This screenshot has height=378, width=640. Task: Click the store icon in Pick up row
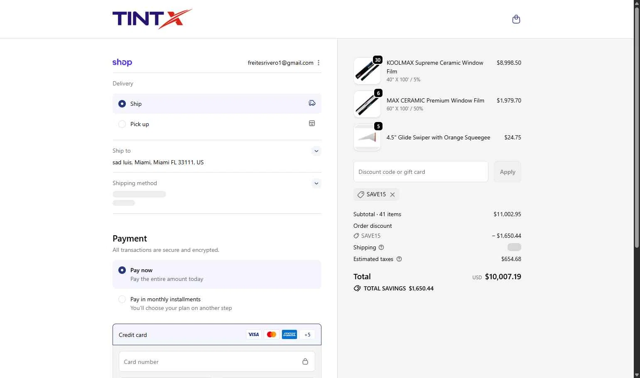pos(312,123)
